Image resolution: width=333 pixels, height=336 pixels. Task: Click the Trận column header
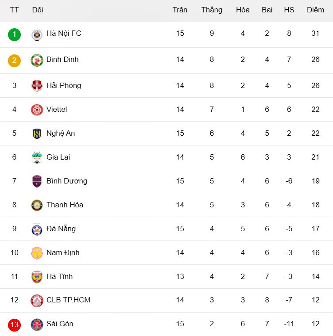pyautogui.click(x=180, y=10)
